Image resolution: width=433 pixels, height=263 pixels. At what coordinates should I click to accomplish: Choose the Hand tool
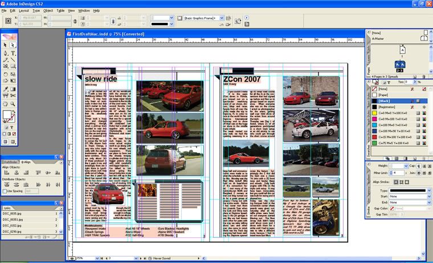coord(6,104)
